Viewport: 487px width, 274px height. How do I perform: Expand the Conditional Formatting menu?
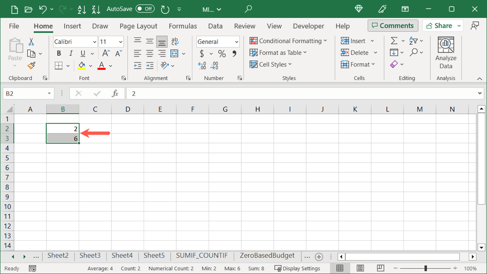pos(288,41)
